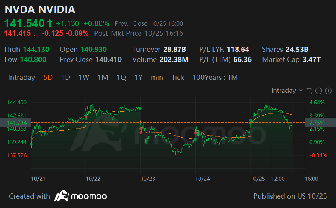This screenshot has height=208, width=336.
Task: Select the 5D timeframe tab
Action: tap(48, 77)
